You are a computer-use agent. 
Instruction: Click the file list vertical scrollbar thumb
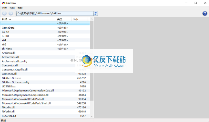coord(92,60)
